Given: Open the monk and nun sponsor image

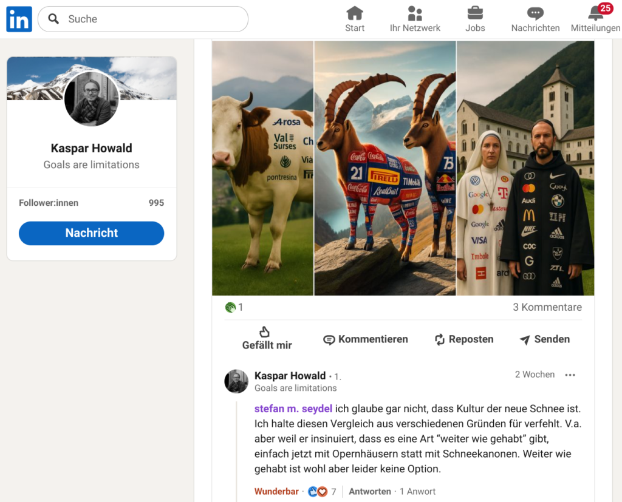Looking at the screenshot, I should tap(525, 168).
